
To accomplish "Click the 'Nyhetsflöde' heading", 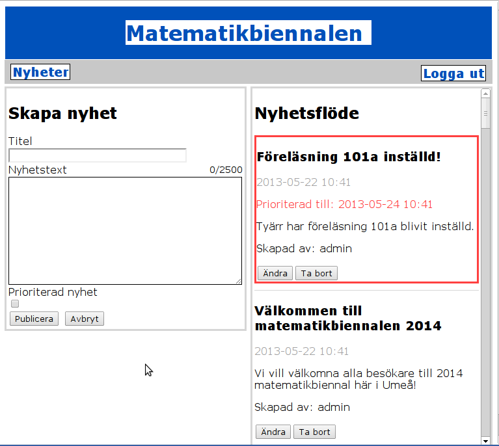I will coord(307,113).
